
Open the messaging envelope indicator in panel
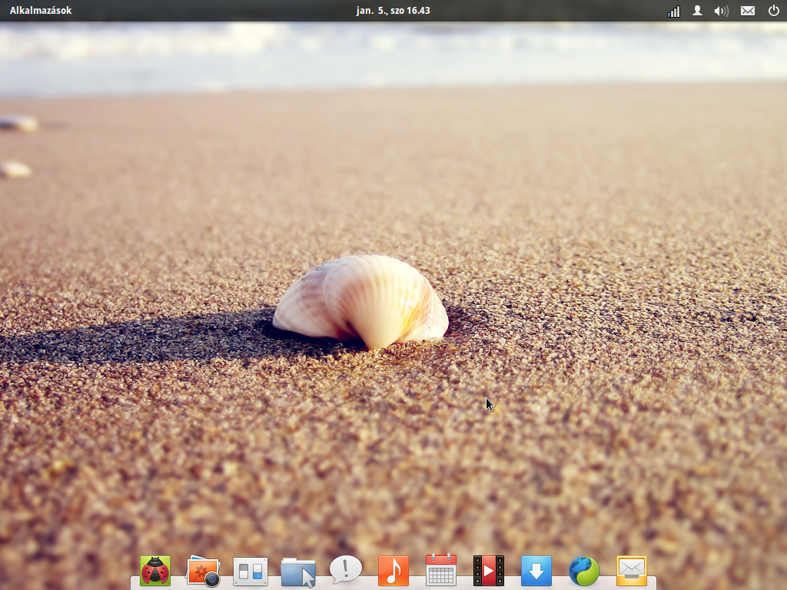(x=747, y=11)
